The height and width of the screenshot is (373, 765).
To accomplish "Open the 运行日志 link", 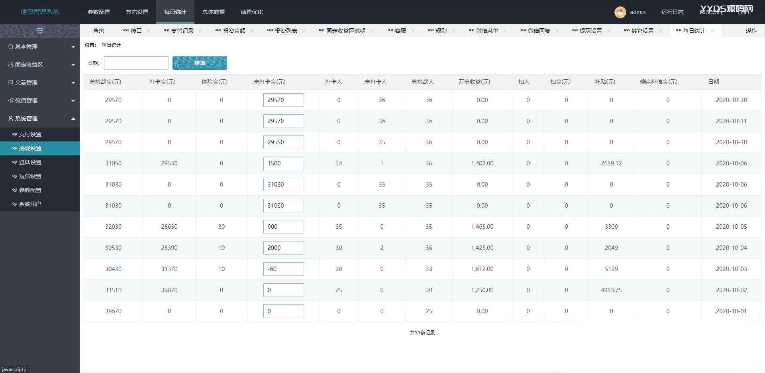I will (x=672, y=12).
